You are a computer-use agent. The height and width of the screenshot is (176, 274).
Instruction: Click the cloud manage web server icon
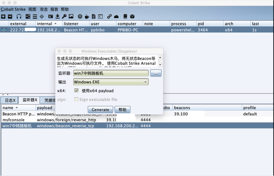tap(116, 16)
